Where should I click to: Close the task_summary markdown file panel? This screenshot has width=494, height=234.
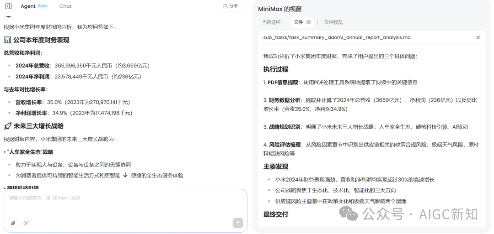pyautogui.click(x=478, y=37)
